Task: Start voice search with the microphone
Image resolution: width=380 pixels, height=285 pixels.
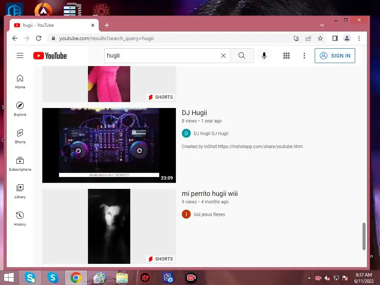Action: coord(264,56)
